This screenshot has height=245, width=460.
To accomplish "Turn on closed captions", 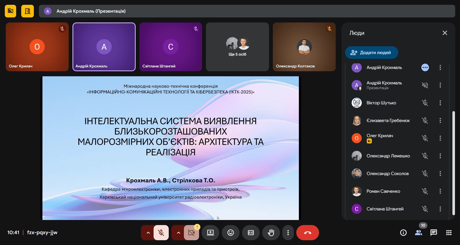I will [251, 233].
